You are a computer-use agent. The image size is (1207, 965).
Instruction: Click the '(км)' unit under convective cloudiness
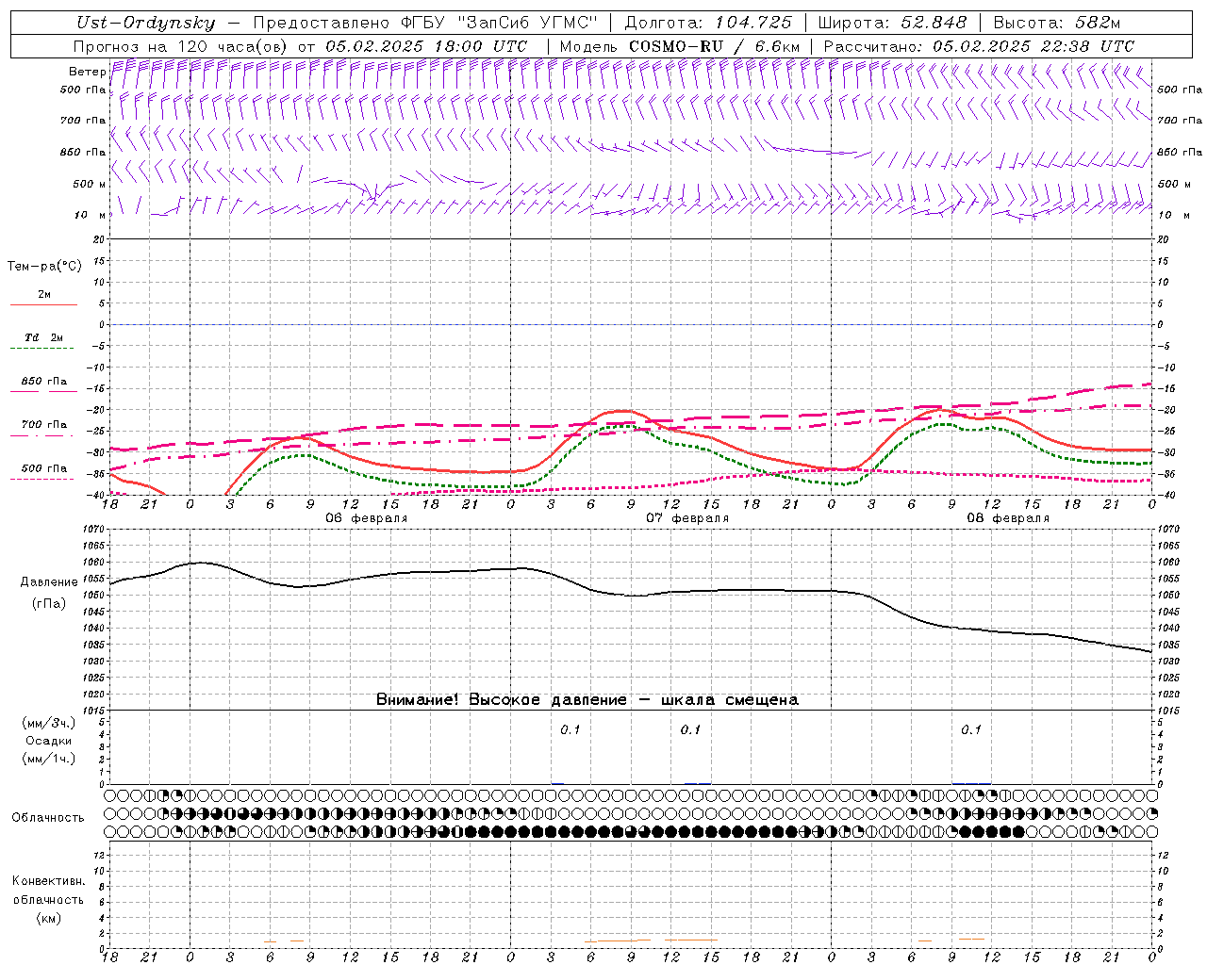pos(48,918)
